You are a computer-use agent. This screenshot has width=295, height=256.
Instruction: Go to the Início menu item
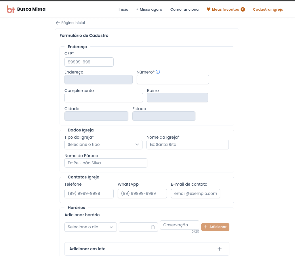point(123,10)
